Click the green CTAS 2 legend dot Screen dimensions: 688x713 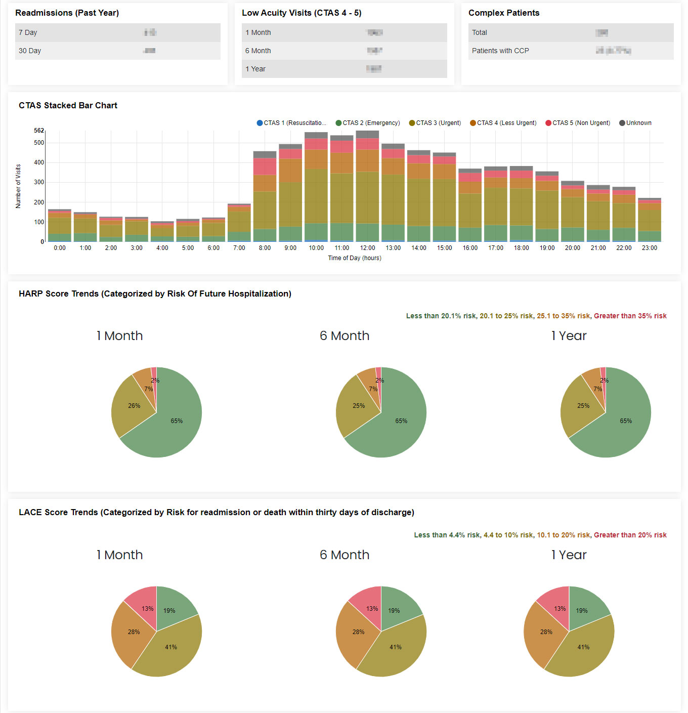[338, 123]
